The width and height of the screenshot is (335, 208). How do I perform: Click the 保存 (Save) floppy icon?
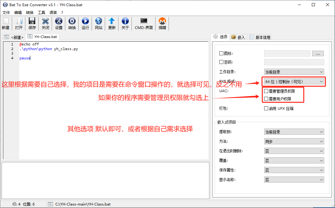click(x=32, y=23)
